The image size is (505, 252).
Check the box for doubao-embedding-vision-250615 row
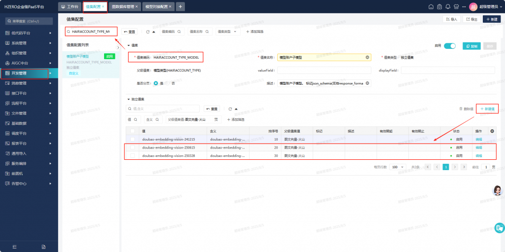tap(132, 147)
